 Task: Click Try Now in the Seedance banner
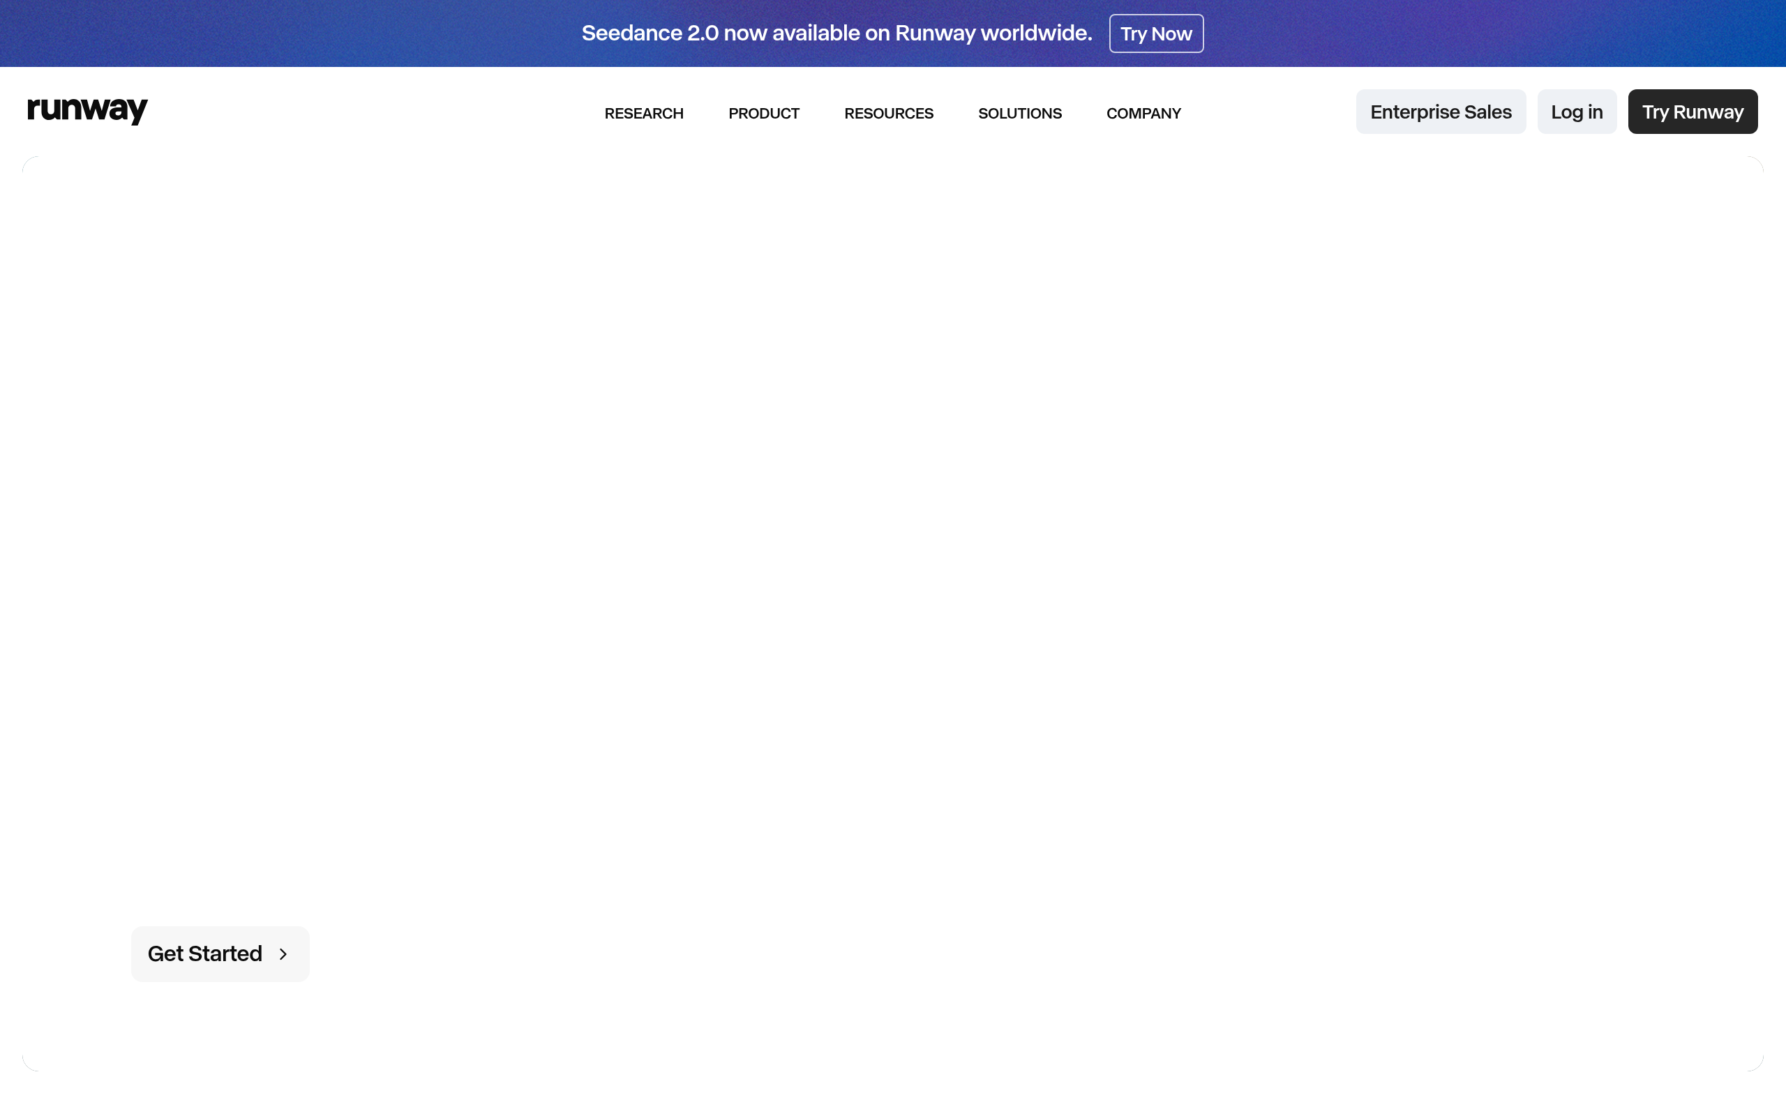point(1155,33)
